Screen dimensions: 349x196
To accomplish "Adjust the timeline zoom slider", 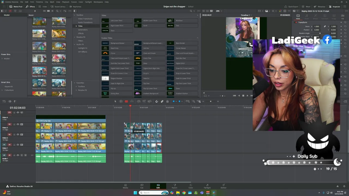I will [211, 102].
